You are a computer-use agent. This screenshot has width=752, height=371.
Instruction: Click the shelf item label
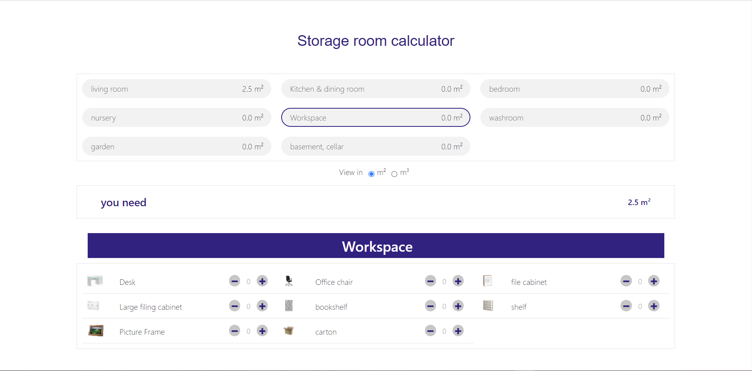(x=519, y=307)
